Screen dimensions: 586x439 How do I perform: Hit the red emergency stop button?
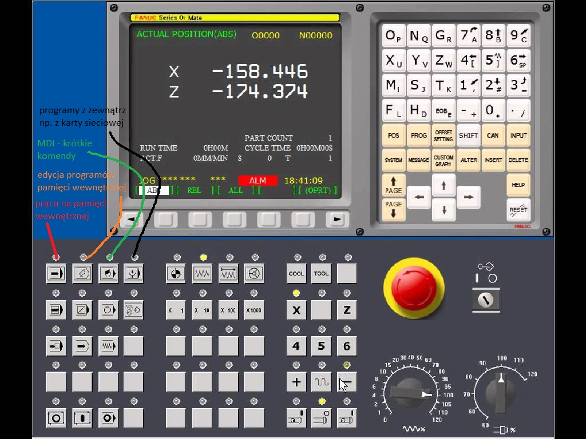click(414, 288)
